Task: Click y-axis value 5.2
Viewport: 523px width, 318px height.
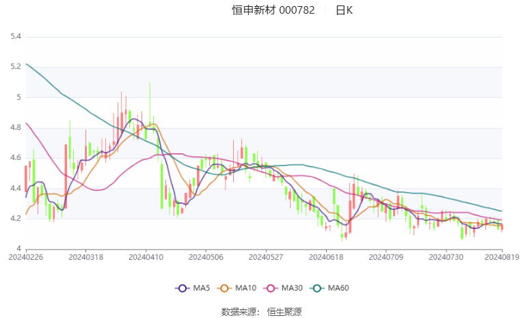Action: coord(16,67)
